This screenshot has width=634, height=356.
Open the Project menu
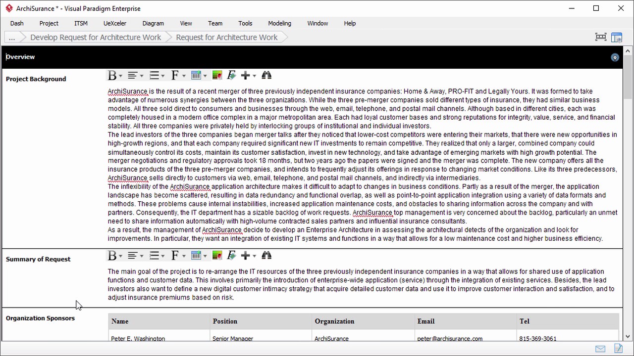[x=49, y=23]
